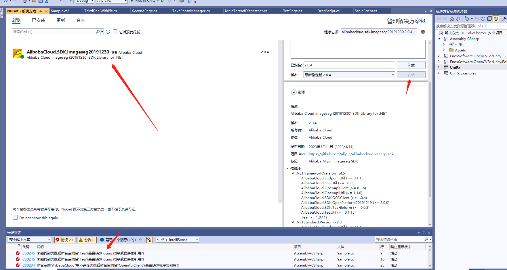Screen dimensions: 507x270
Task: Toggle Show All Files in Solution Explorer
Action: click(496, 19)
